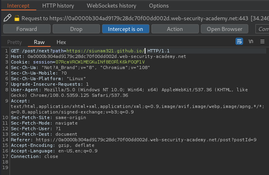
Task: Click the Sec-Ch-Ua-Platform "Linux" line
Action: 48,79
